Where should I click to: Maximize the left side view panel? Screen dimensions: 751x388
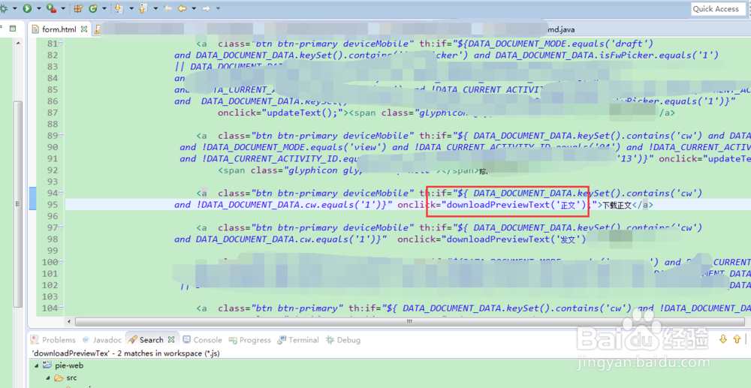pyautogui.click(x=13, y=29)
